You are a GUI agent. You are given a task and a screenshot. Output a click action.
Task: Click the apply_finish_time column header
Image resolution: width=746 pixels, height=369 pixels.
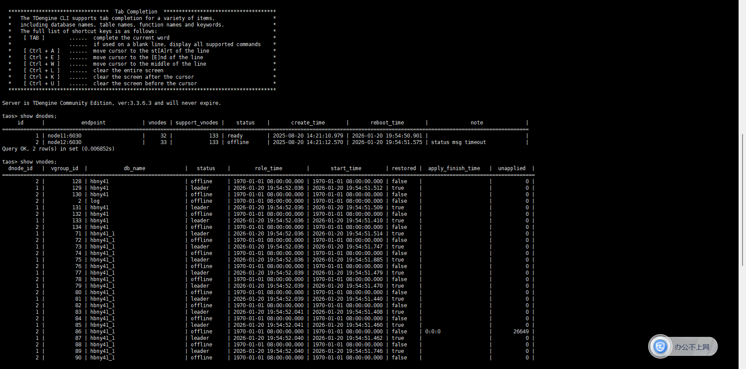point(454,168)
